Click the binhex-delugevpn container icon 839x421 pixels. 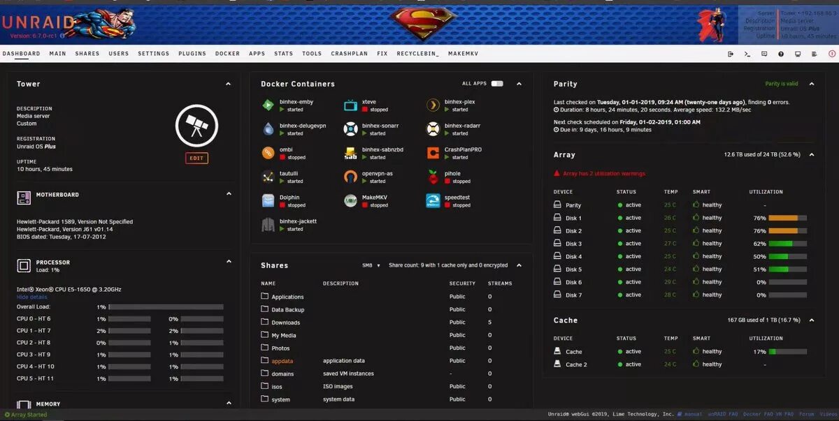coord(268,129)
